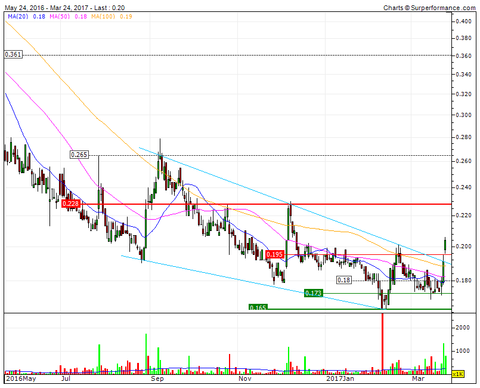
Task: Click the 0.380 tick on the price axis
Action: [463, 38]
